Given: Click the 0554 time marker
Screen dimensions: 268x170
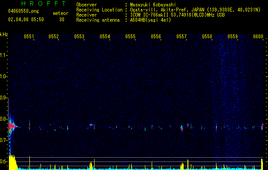Looking at the screenshot, I should pos(105,37).
